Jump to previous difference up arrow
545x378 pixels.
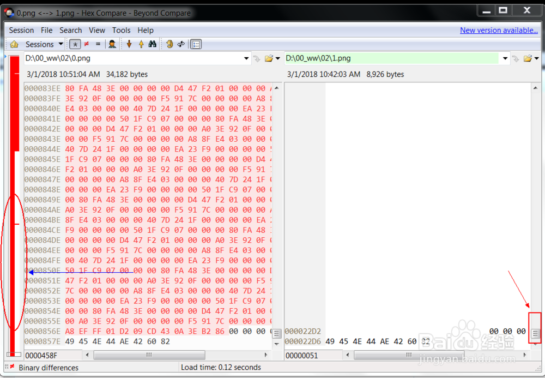point(141,44)
